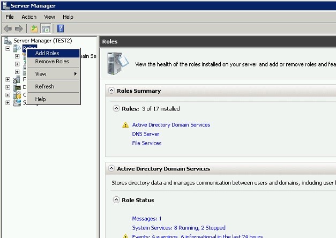Open the Action menu
This screenshot has width=336, height=238.
pyautogui.click(x=29, y=17)
